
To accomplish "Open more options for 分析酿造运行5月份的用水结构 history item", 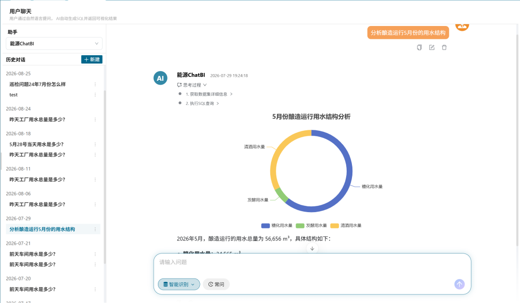I will pyautogui.click(x=95, y=229).
